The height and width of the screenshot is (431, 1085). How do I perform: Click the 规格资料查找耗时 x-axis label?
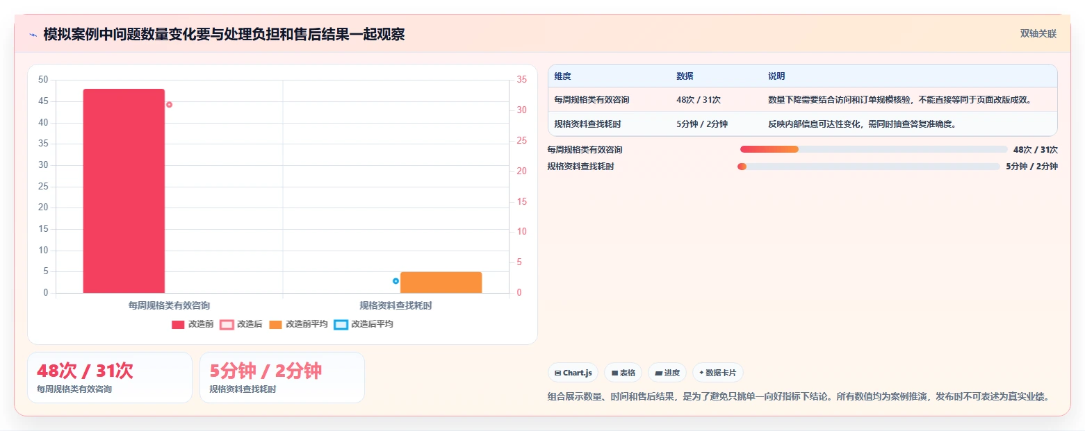[395, 305]
